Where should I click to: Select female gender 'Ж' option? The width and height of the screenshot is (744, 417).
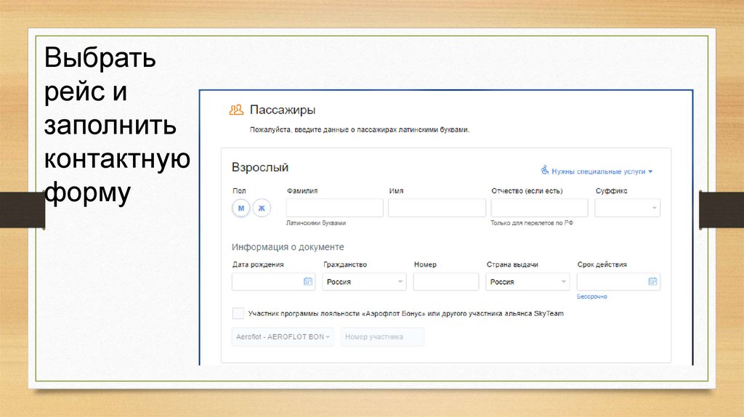262,208
